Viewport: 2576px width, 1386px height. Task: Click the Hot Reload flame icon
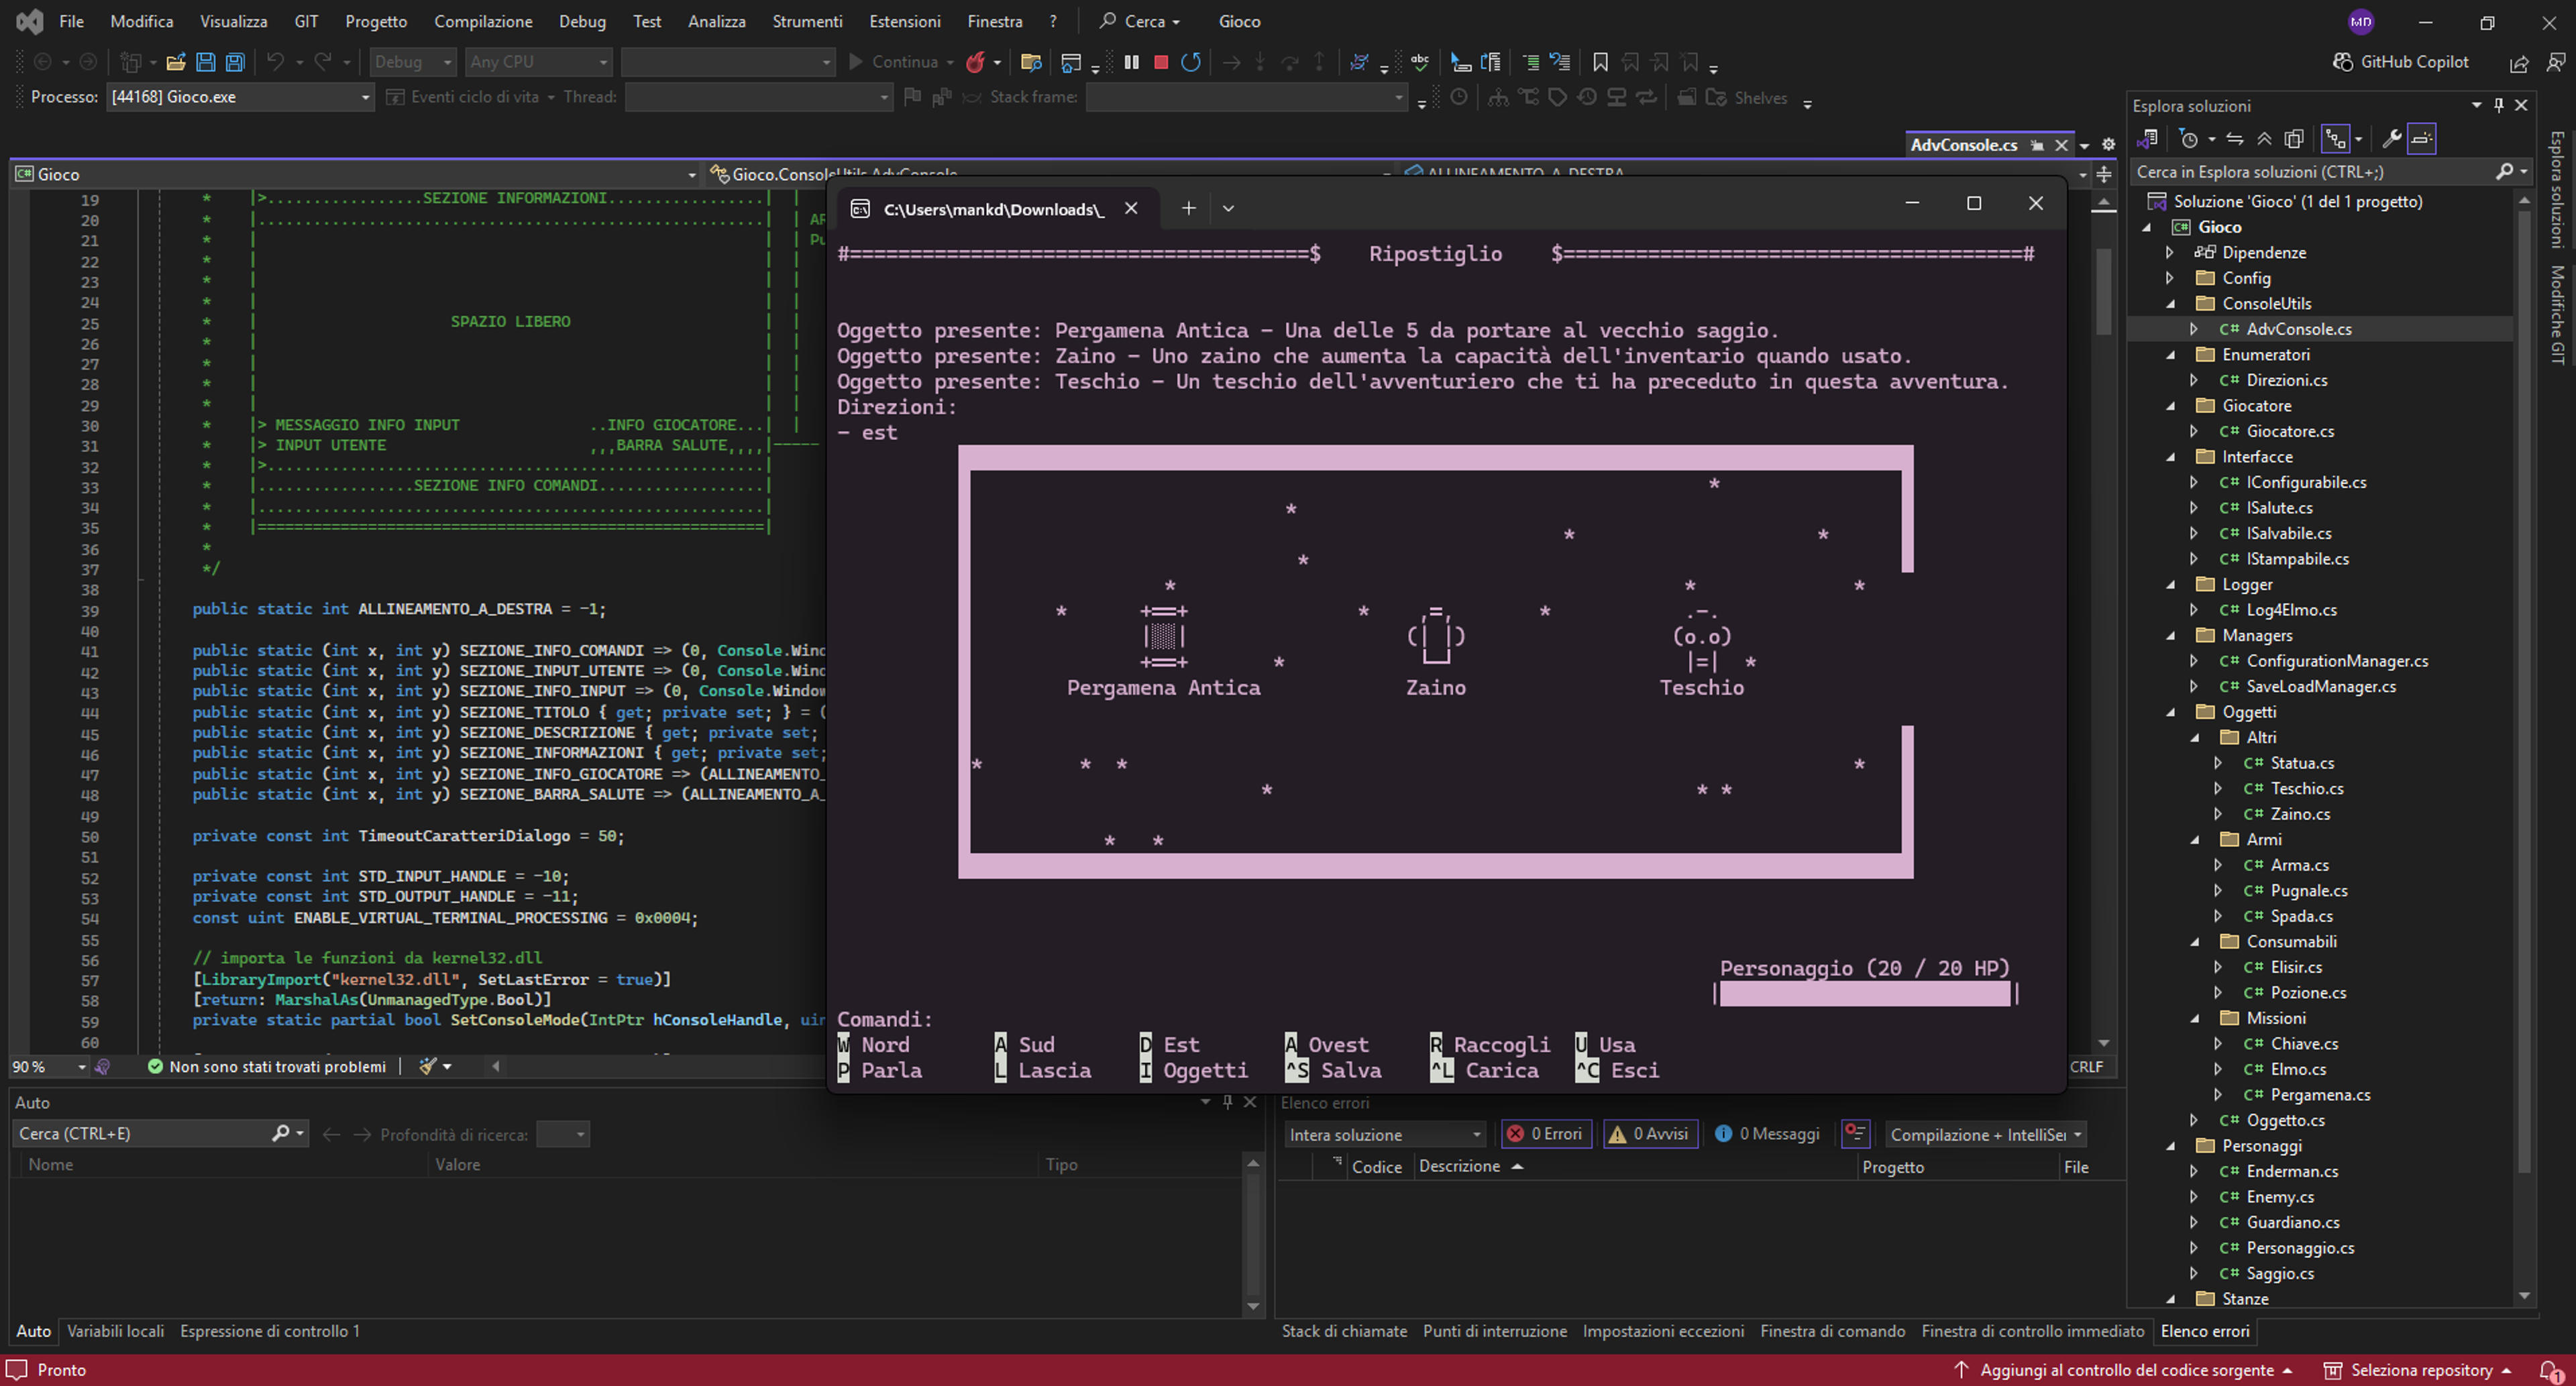pos(975,62)
